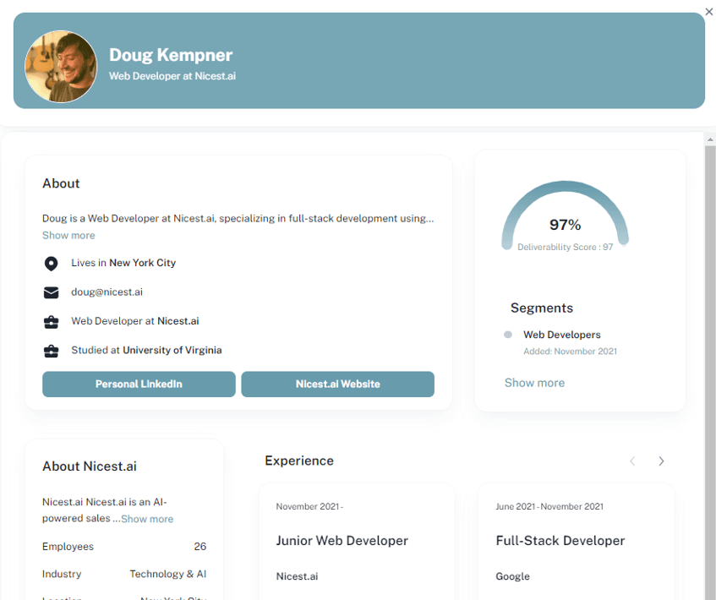The height and width of the screenshot is (600, 716).
Task: Select the Full-Stack Developer experience card
Action: 576,542
